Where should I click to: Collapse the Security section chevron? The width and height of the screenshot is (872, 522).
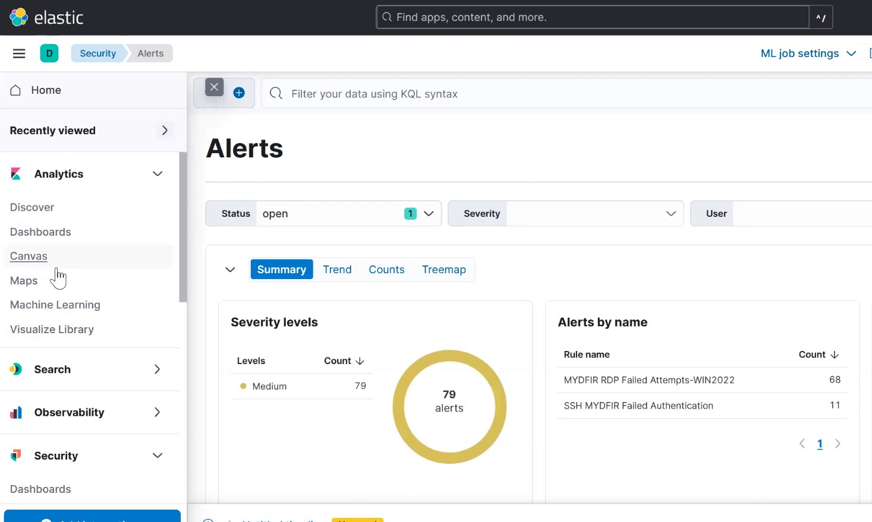click(x=158, y=455)
